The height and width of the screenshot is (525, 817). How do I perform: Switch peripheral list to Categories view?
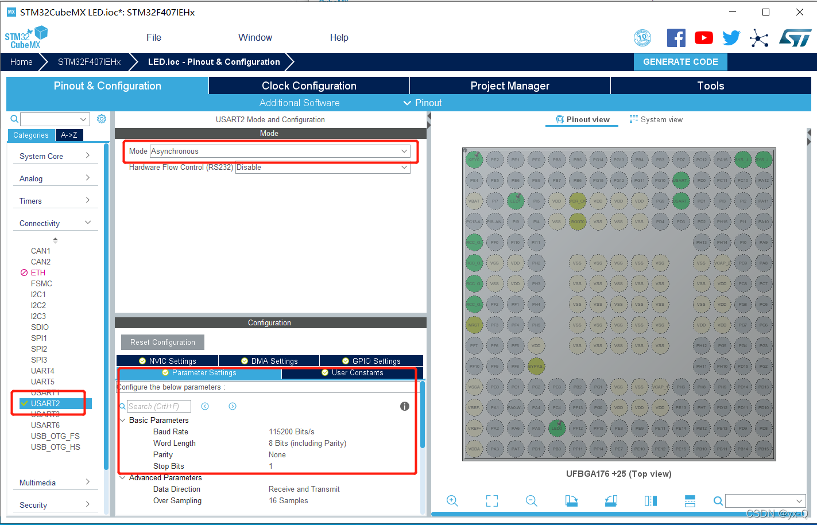coord(31,135)
